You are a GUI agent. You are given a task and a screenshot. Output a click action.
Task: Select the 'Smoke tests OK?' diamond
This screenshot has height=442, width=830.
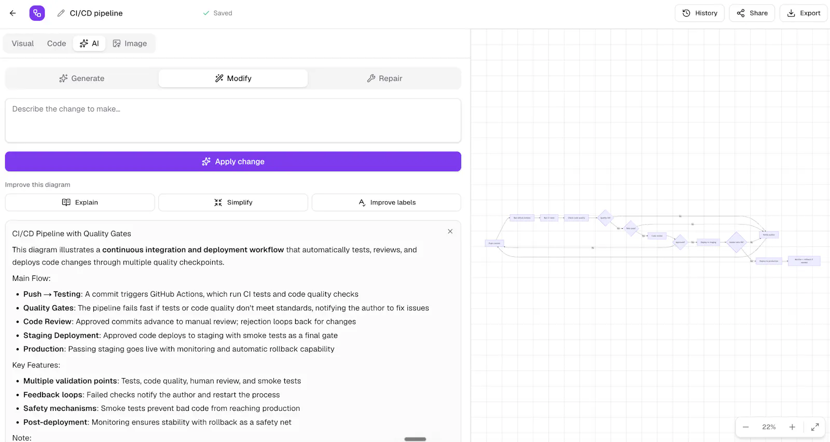point(737,242)
